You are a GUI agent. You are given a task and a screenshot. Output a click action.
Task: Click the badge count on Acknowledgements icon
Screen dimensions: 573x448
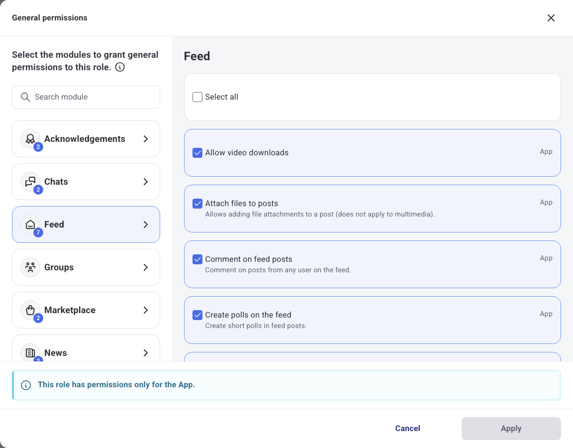click(38, 147)
